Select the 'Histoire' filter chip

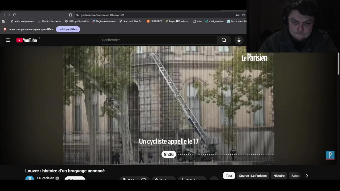(279, 176)
